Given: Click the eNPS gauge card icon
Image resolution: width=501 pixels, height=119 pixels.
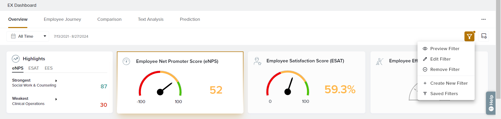Looking at the screenshot, I should coord(126,61).
